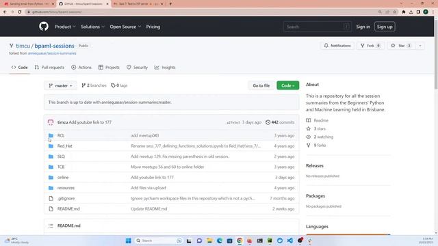This screenshot has width=438, height=246.
Task: Click the folder icon beside SLQ
Action: (51, 156)
